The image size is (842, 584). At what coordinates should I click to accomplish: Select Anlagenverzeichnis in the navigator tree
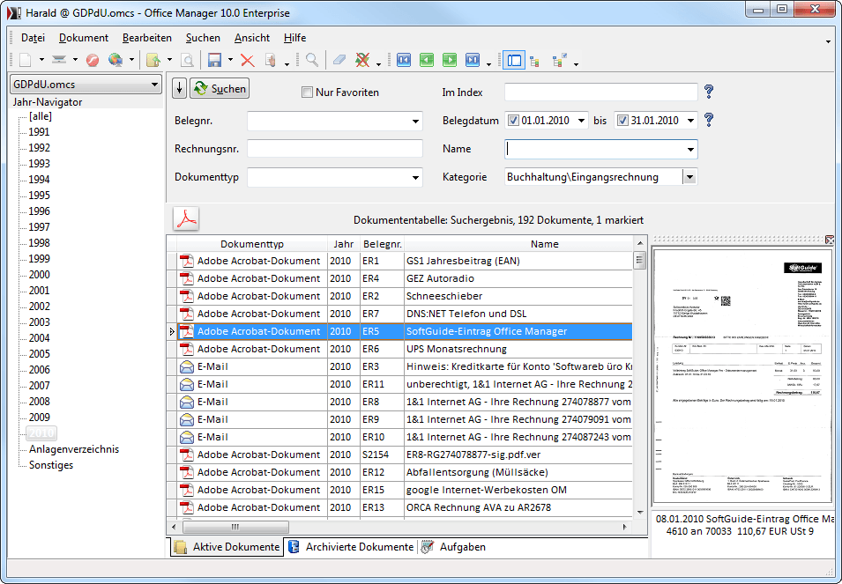pyautogui.click(x=74, y=449)
